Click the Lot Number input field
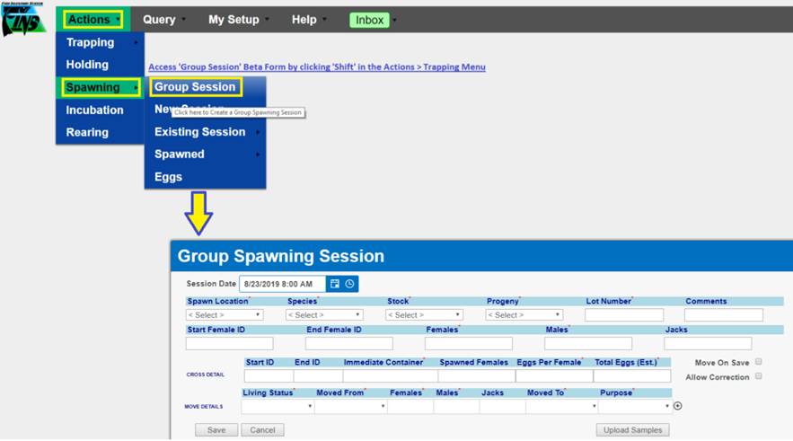Image resolution: width=793 pixels, height=441 pixels. 623,315
